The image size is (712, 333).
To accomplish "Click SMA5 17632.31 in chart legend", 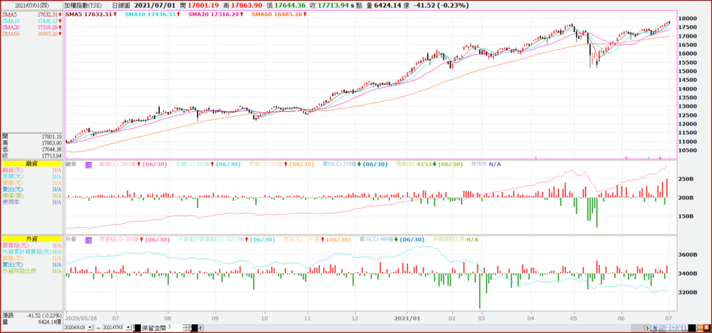I will pos(91,15).
